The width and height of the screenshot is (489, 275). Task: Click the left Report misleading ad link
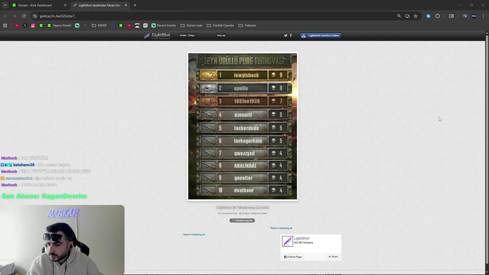194,235
